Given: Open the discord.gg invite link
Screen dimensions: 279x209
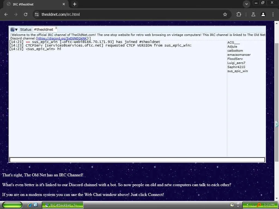Looking at the screenshot, I should coord(62,38).
